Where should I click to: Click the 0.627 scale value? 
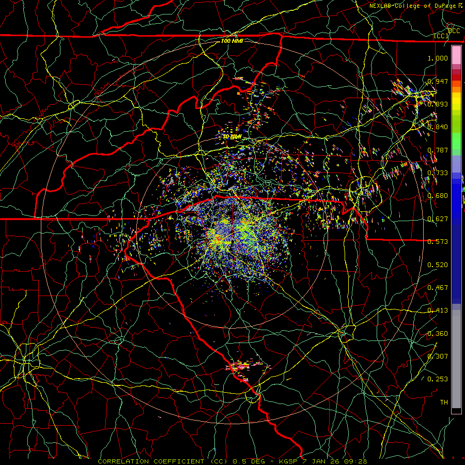[438, 219]
